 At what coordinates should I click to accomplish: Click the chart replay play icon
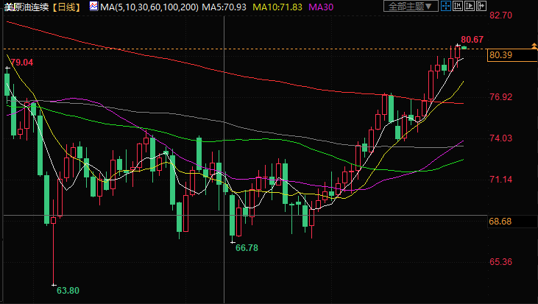tap(469, 6)
